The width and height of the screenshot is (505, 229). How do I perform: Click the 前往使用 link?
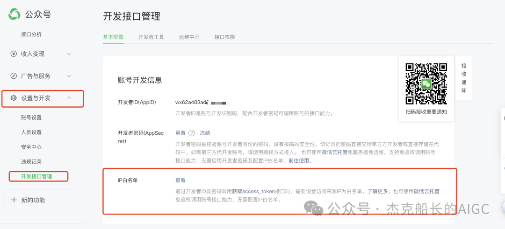tap(298, 160)
